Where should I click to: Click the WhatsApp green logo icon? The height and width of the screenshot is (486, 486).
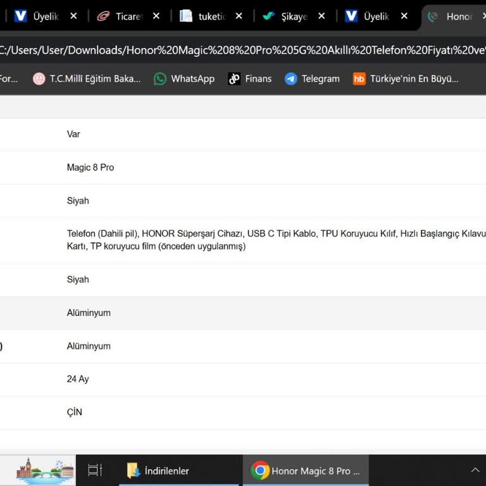click(160, 78)
